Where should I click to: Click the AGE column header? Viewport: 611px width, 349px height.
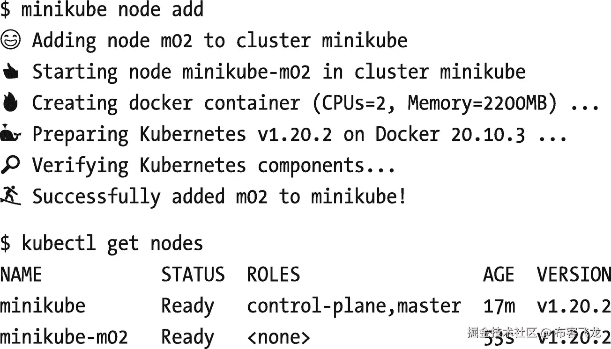(499, 275)
